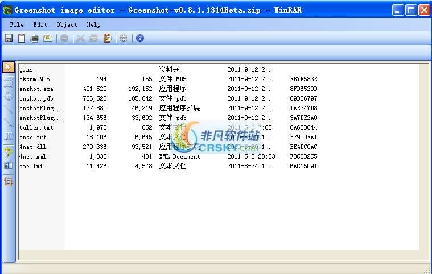Viewport: 432px width, 274px height.
Task: Click the Save floppy disk icon
Action: pos(9,38)
